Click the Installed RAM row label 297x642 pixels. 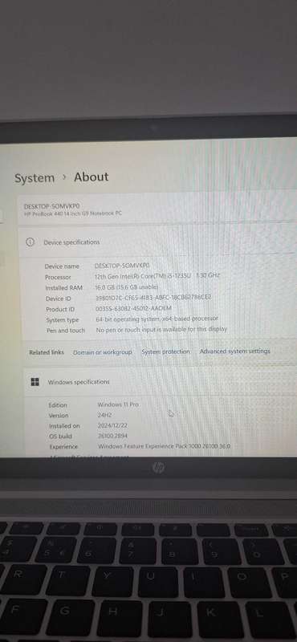(x=64, y=288)
